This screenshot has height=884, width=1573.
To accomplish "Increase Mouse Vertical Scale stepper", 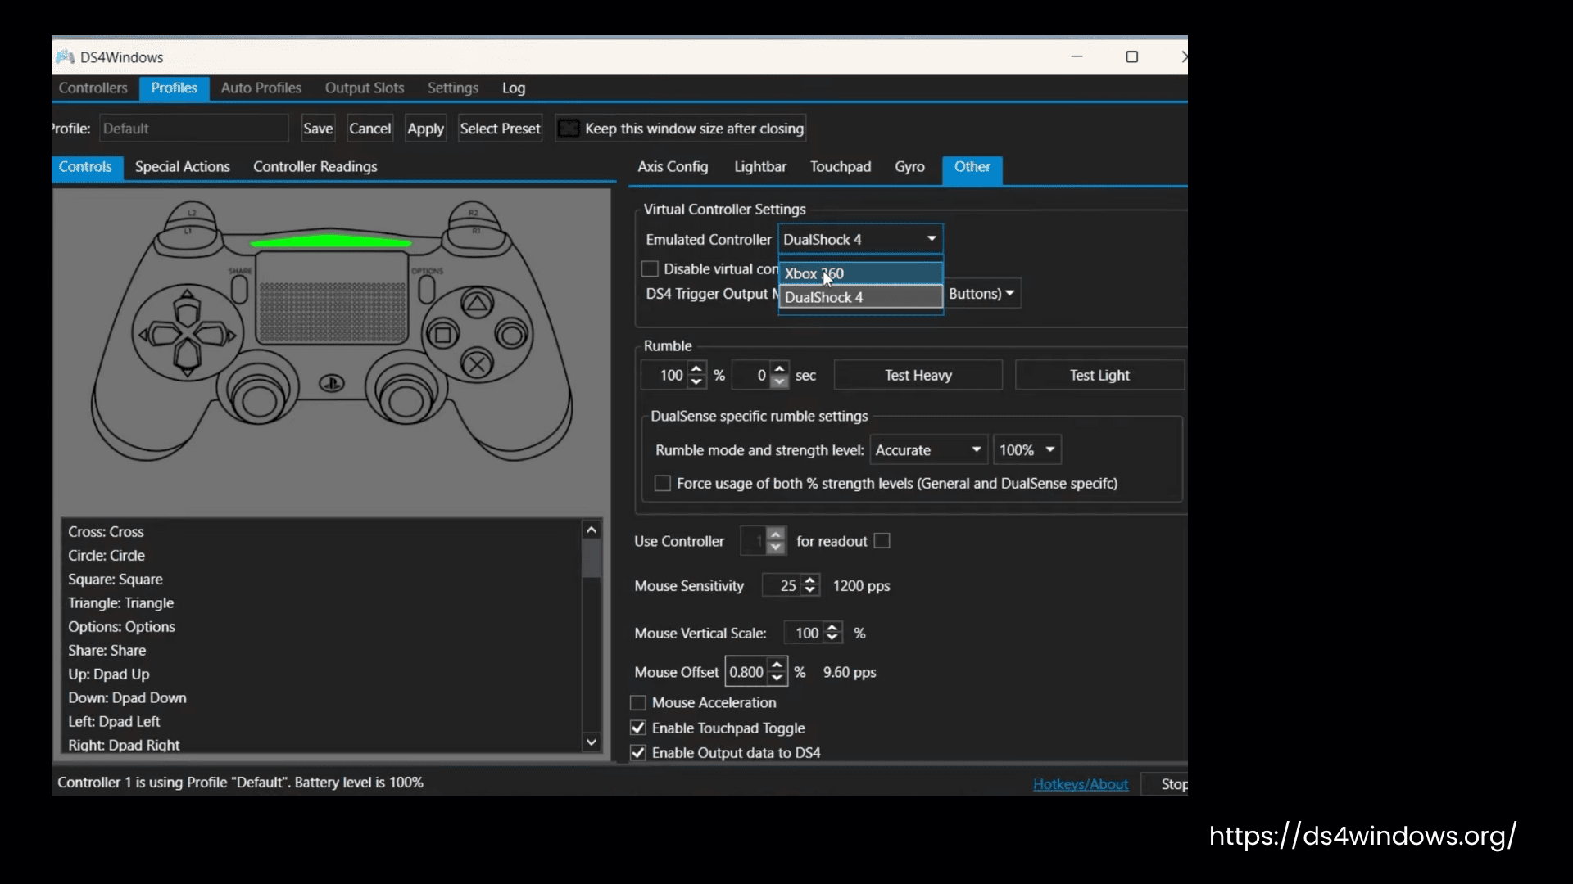I will pos(832,627).
